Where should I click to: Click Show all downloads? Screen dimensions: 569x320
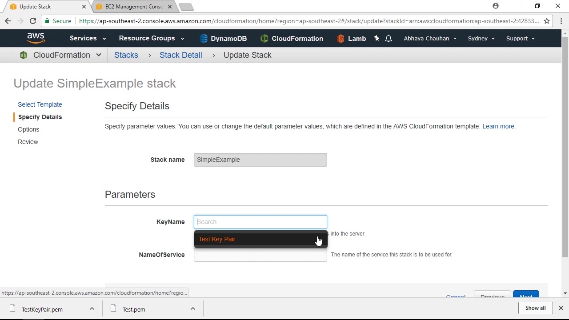(x=536, y=308)
